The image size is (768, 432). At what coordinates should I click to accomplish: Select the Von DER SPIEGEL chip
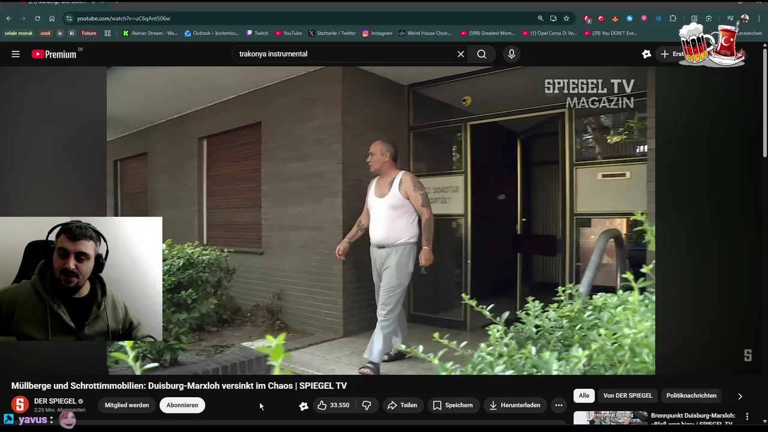(628, 395)
